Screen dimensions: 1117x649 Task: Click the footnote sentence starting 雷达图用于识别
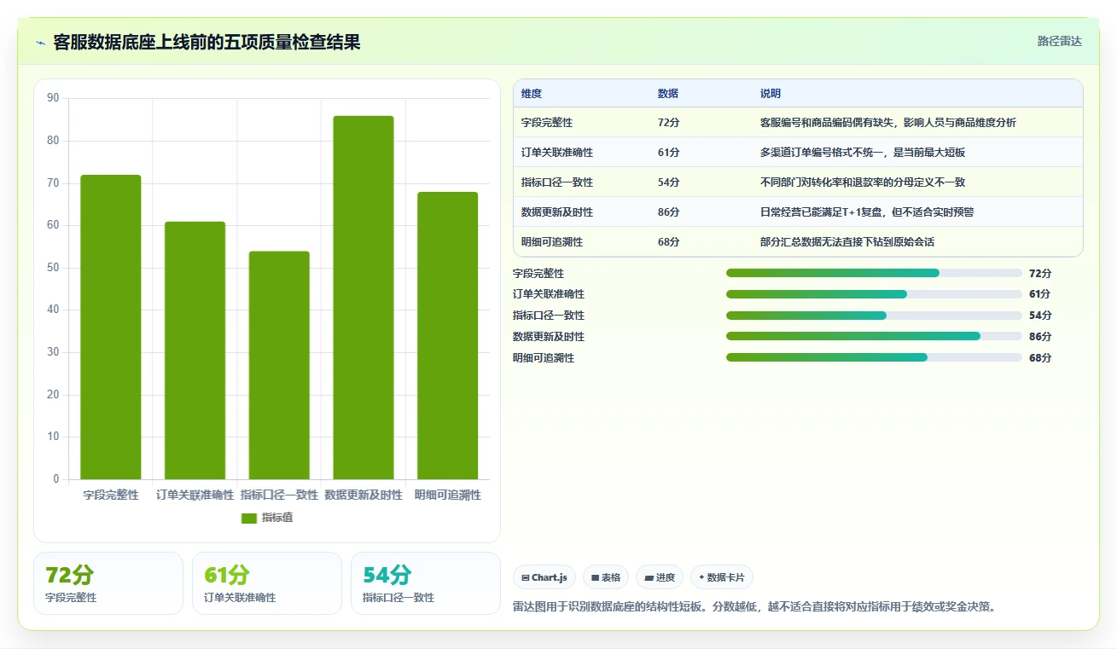[754, 607]
